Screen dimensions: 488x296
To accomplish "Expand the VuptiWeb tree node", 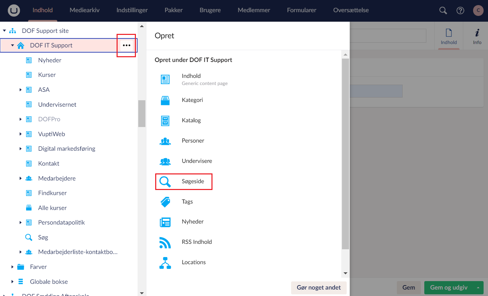I will 21,134.
